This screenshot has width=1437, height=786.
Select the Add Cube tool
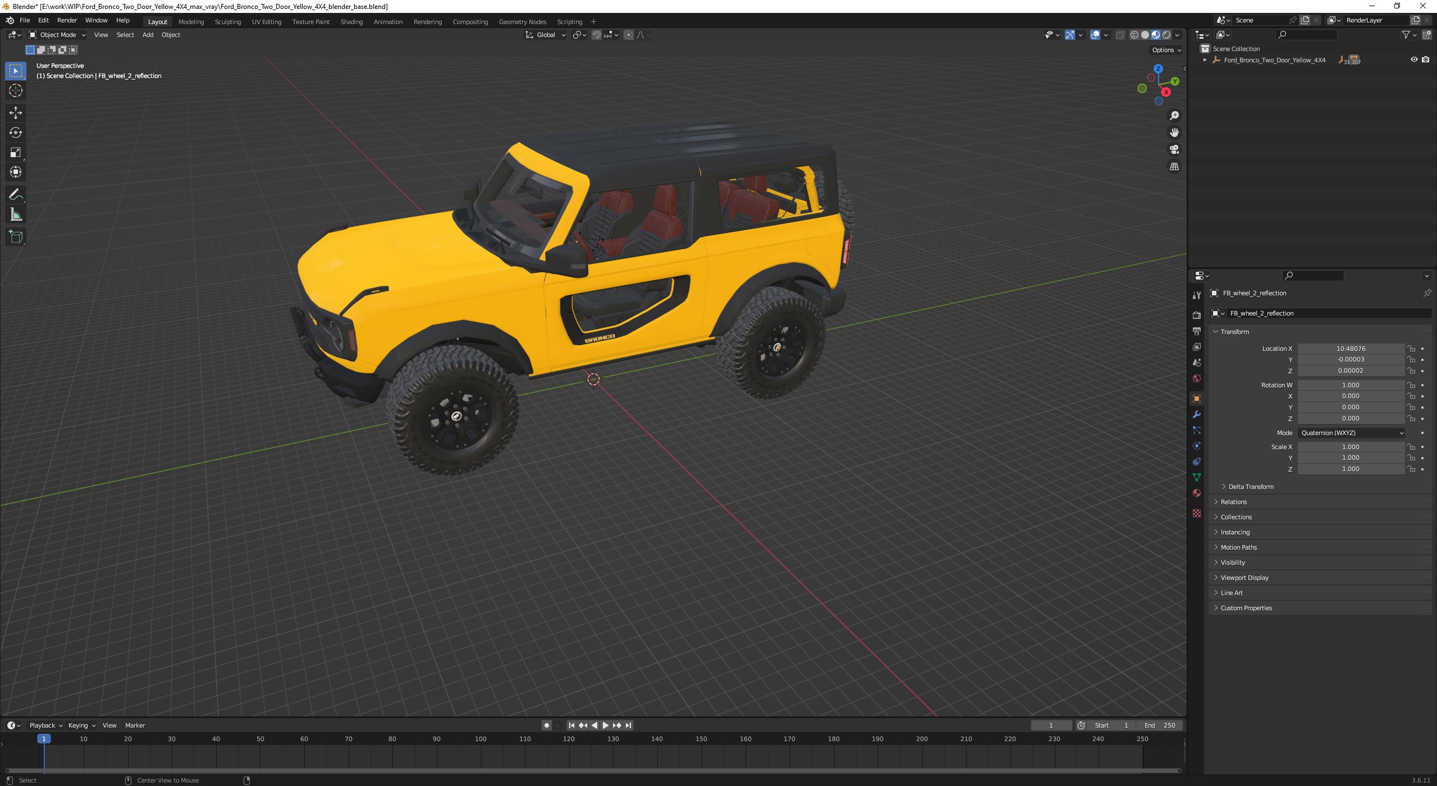coord(16,237)
